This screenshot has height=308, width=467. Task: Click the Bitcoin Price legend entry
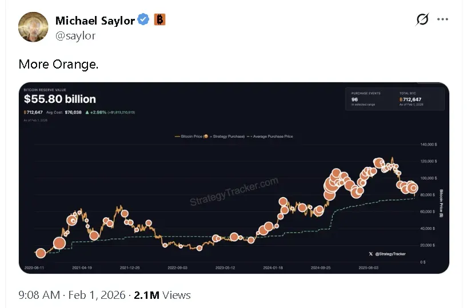click(194, 137)
